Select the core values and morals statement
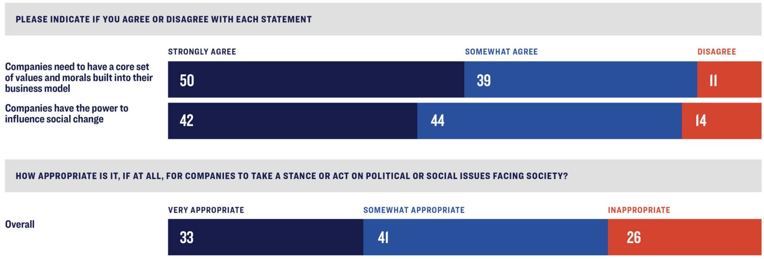764x259 pixels. click(79, 78)
